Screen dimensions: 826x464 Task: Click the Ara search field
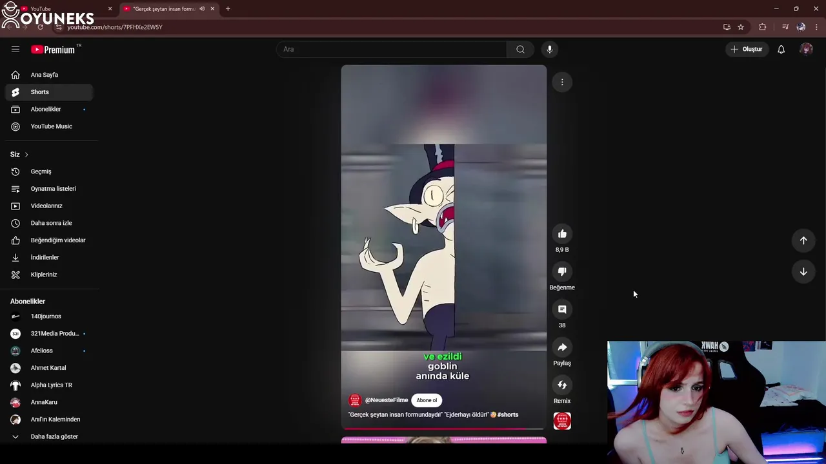(x=392, y=49)
